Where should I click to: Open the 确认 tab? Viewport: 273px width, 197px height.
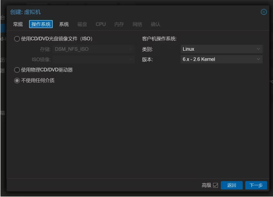click(x=155, y=24)
